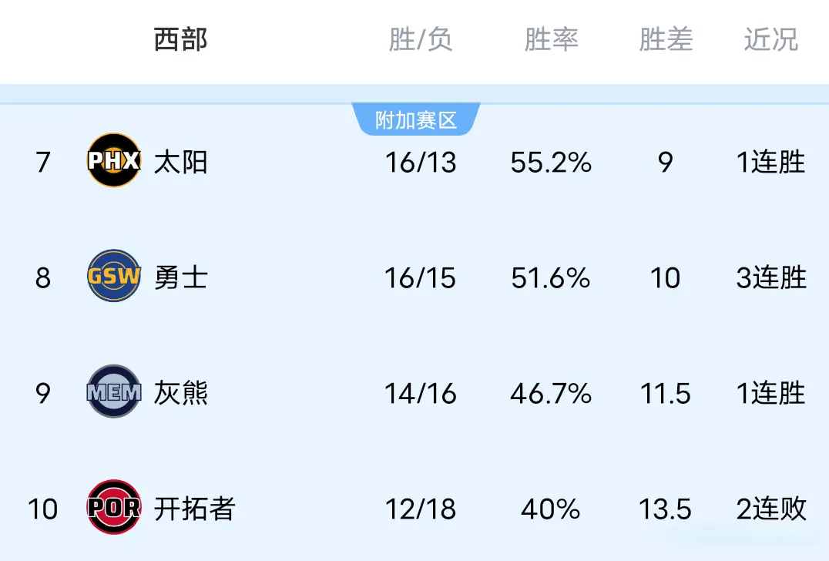Tap the 3连胜 streak for 勇士

770,278
